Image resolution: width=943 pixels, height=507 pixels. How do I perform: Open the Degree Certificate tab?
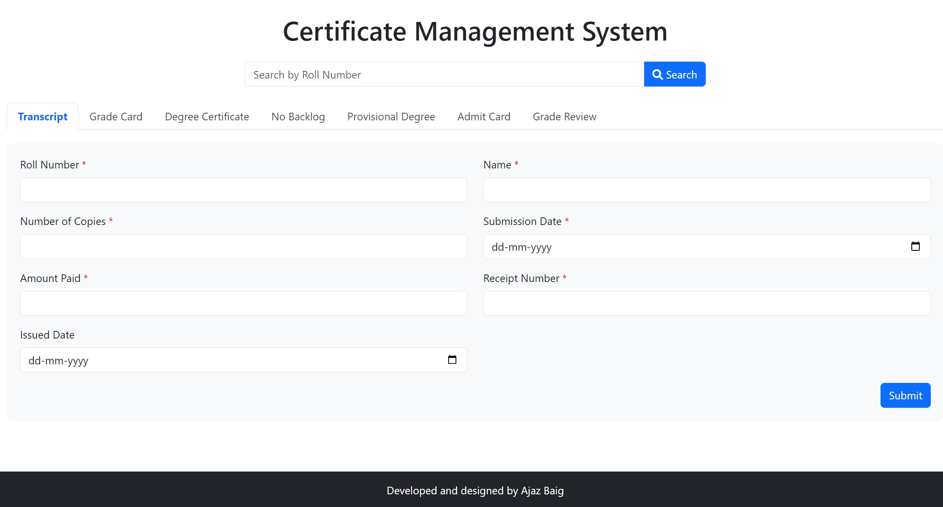pyautogui.click(x=206, y=117)
